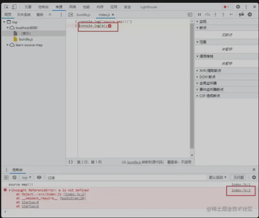The image size is (259, 218).
Task: Open DevTools settings gear icon
Action: [x=238, y=7]
